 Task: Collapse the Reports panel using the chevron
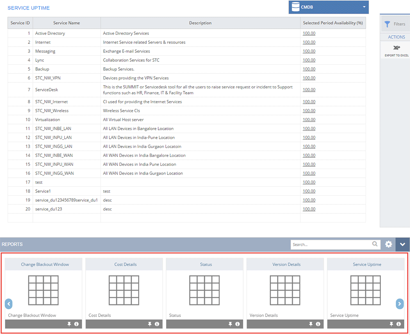(403, 244)
